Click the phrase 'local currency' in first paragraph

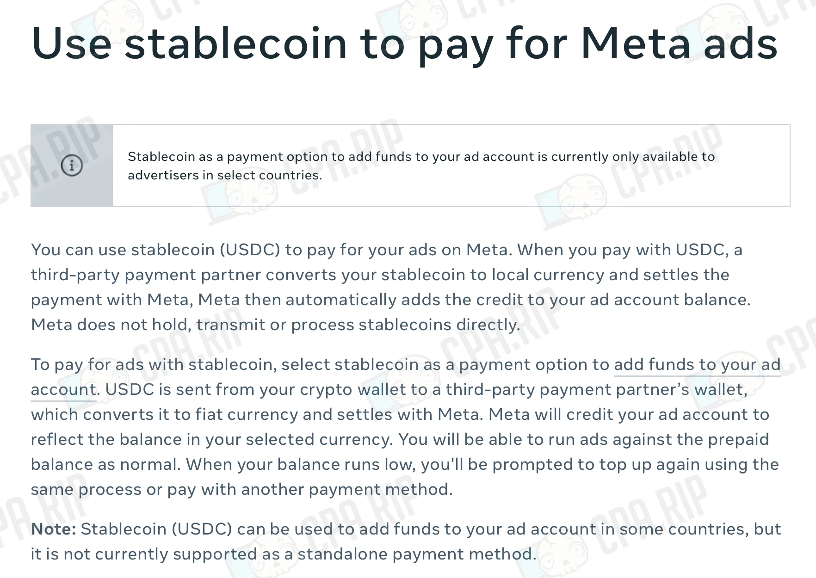point(548,275)
